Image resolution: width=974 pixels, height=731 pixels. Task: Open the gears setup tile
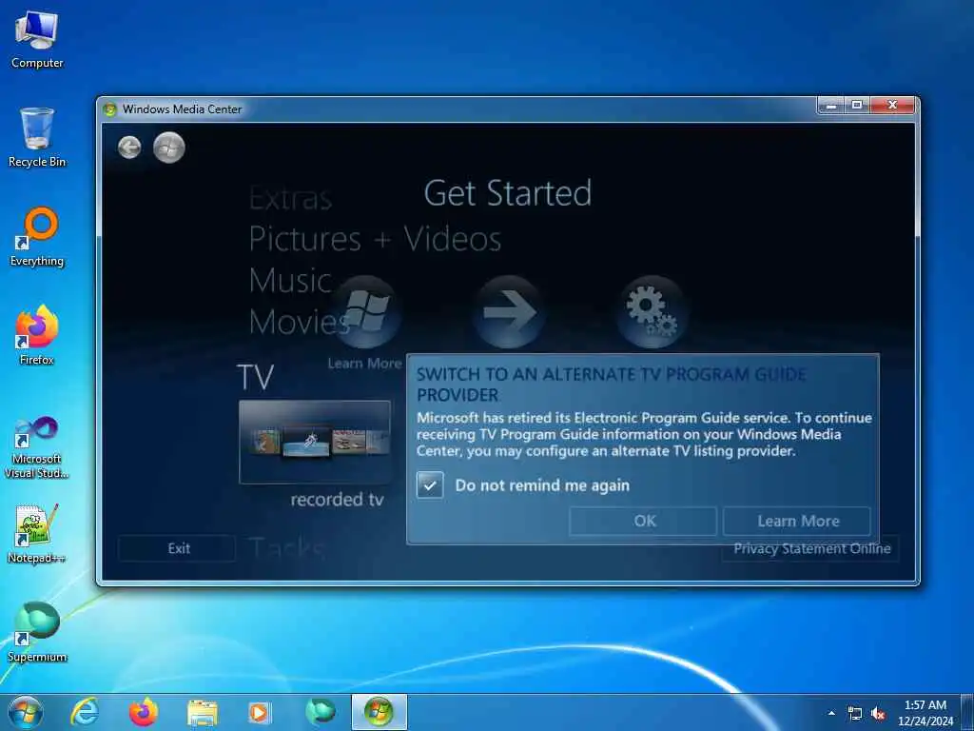click(x=652, y=312)
